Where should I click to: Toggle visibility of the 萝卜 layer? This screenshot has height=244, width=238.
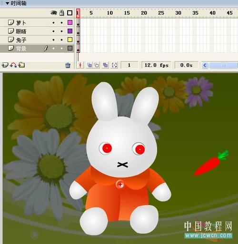click(53, 23)
